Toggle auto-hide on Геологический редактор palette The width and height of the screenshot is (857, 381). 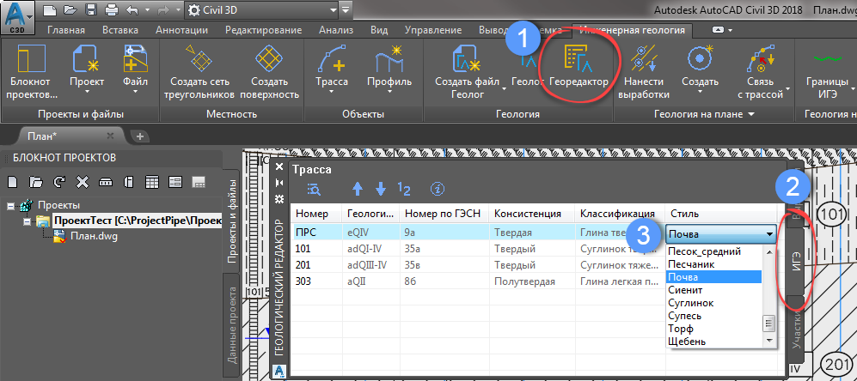coord(280,182)
